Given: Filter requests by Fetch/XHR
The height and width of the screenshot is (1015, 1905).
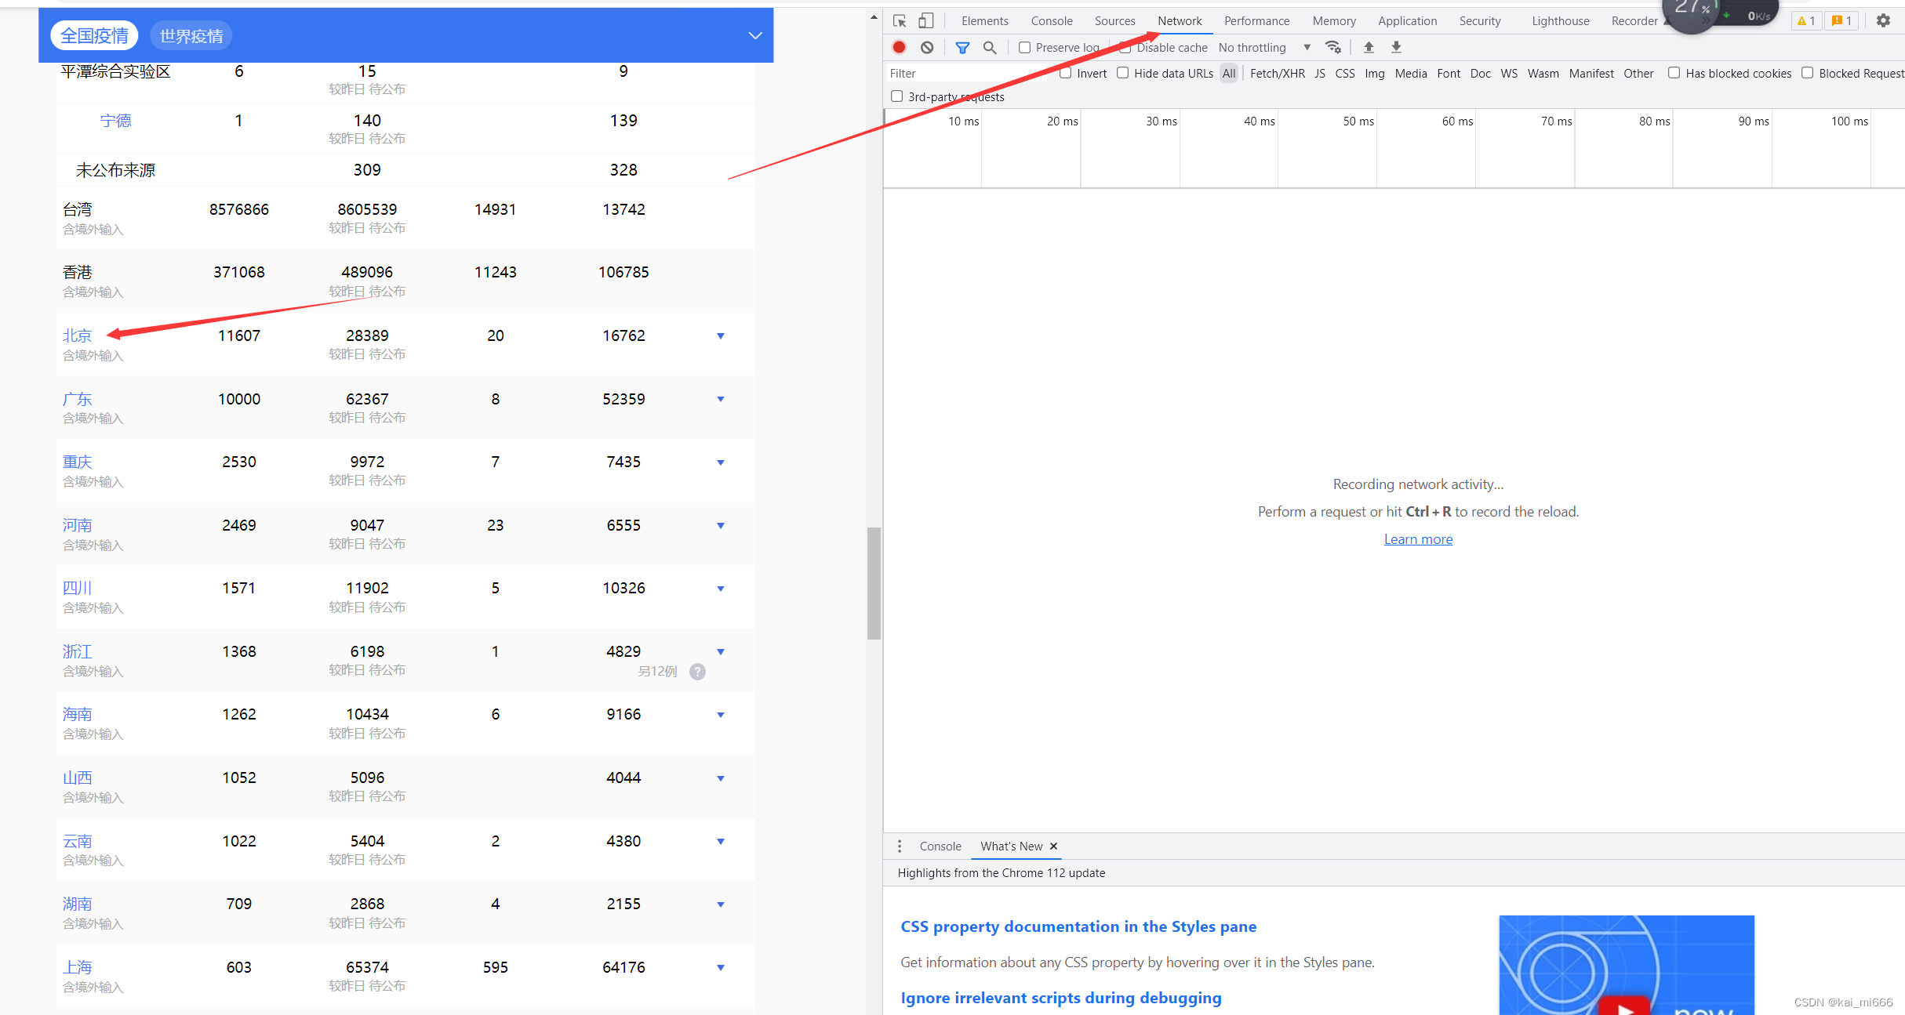Looking at the screenshot, I should (1277, 73).
